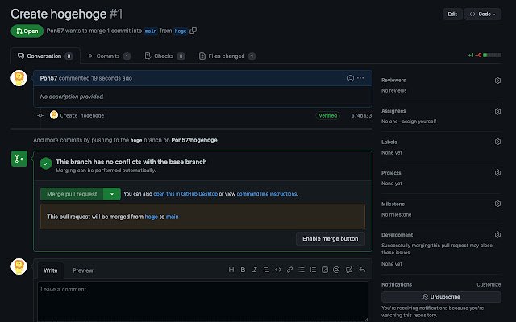Select the Write tab of comment box

(x=50, y=270)
